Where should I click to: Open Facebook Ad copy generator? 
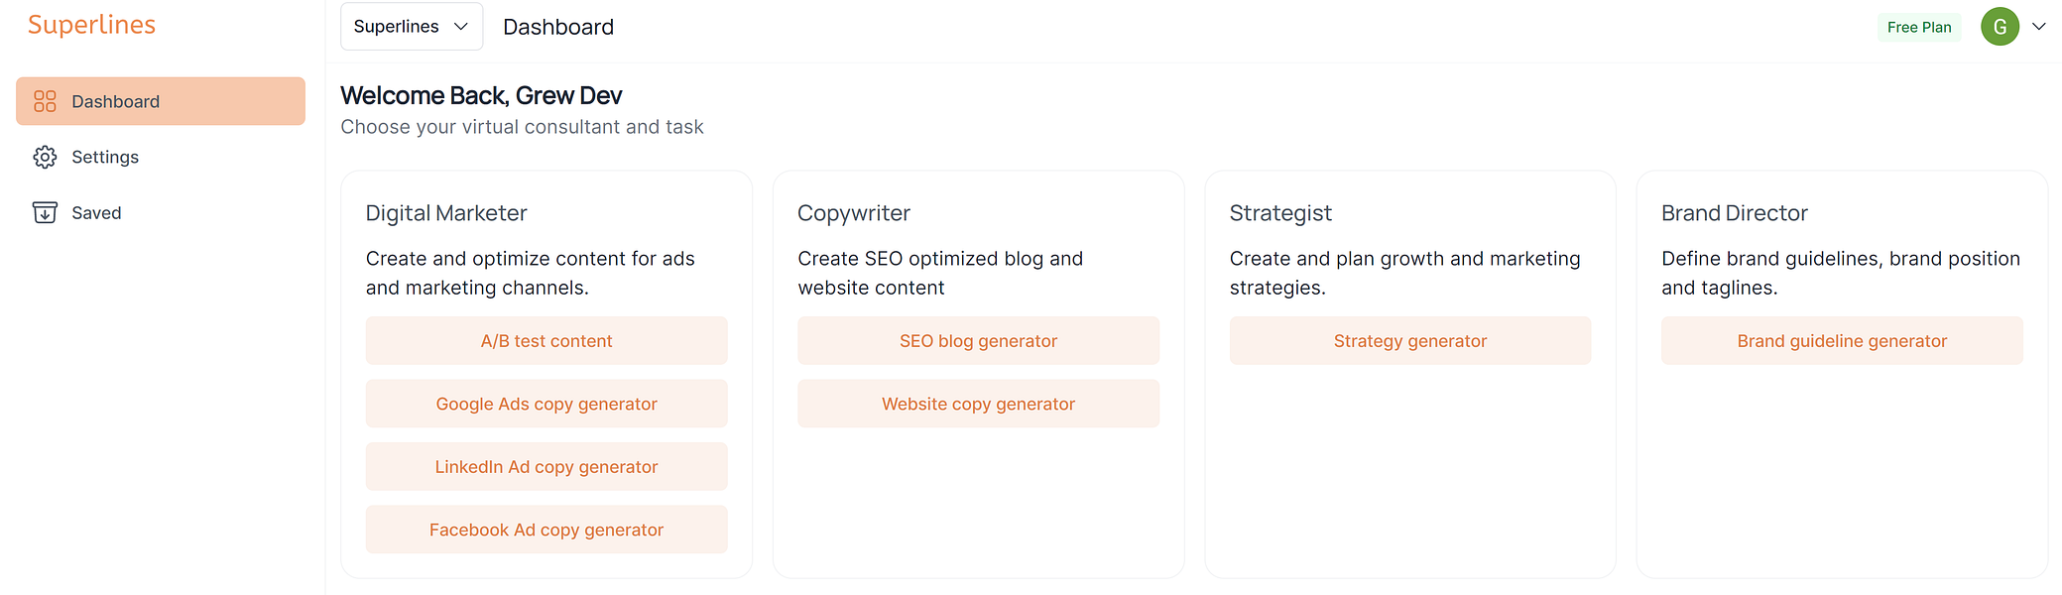tap(546, 530)
